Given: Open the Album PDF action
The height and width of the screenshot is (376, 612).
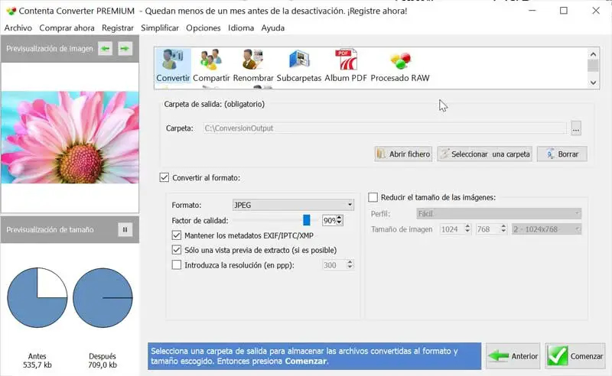Looking at the screenshot, I should [346, 66].
